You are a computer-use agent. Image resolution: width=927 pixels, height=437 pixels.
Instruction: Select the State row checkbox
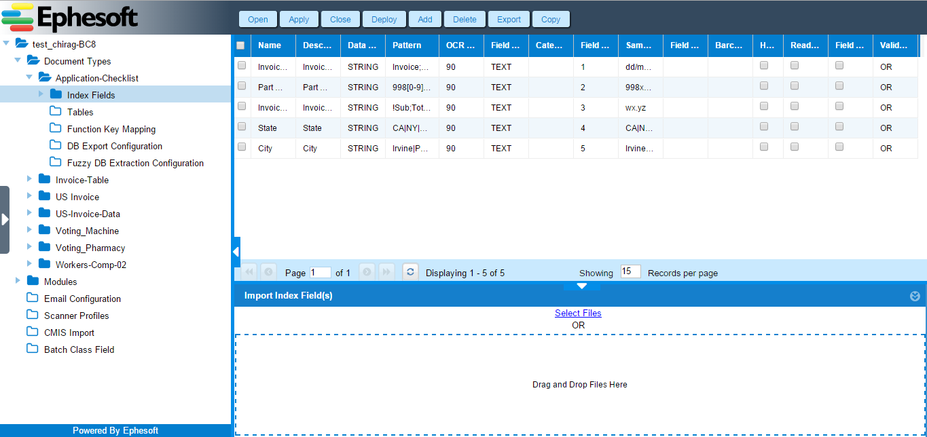pyautogui.click(x=242, y=127)
